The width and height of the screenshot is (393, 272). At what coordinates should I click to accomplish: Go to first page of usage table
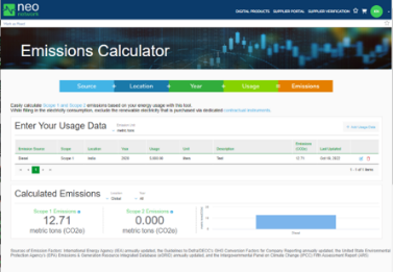click(20, 170)
